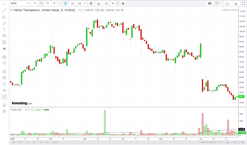Close the Volume indicator X icon
247x145 pixels.
pos(32,110)
